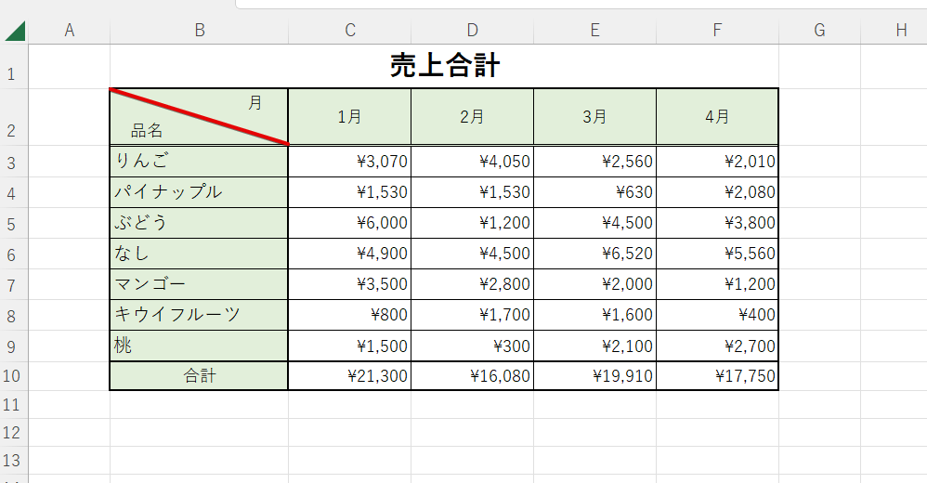Select cell with ¥630
Screen dimensions: 927x483
594,192
